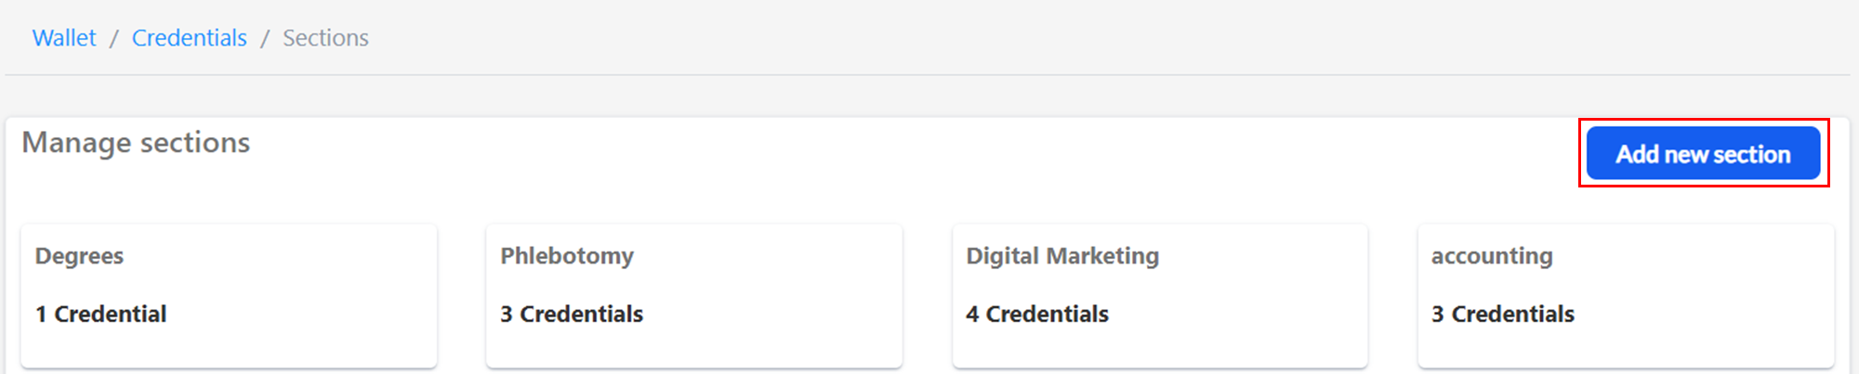1859x374 pixels.
Task: Click the 3 Credentials count under accounting
Action: 1503,315
